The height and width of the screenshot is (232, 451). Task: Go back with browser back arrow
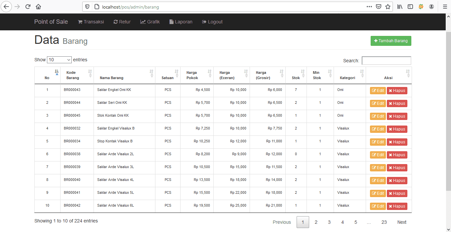[x=7, y=7]
